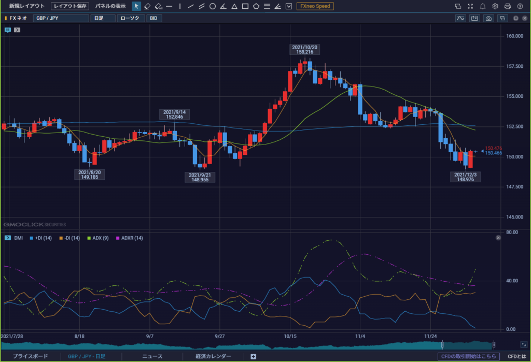Print the chart using printer icon
The height and width of the screenshot is (362, 531).
coord(507,6)
